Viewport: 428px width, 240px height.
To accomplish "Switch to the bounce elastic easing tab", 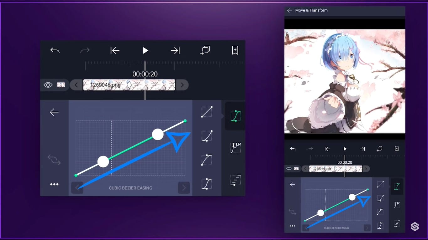I will 235,148.
